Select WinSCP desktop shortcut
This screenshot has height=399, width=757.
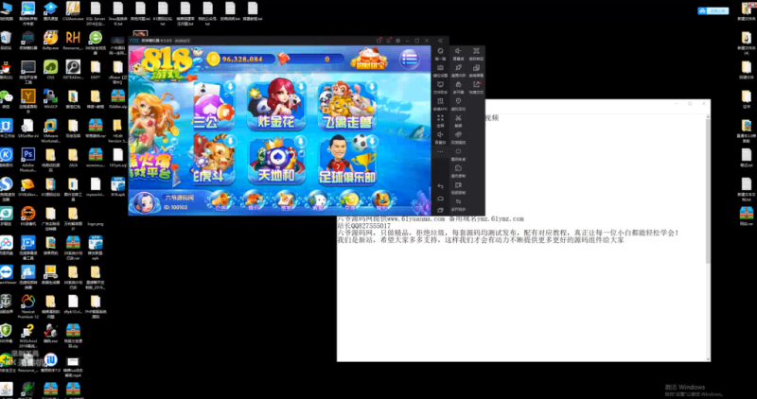(50, 99)
